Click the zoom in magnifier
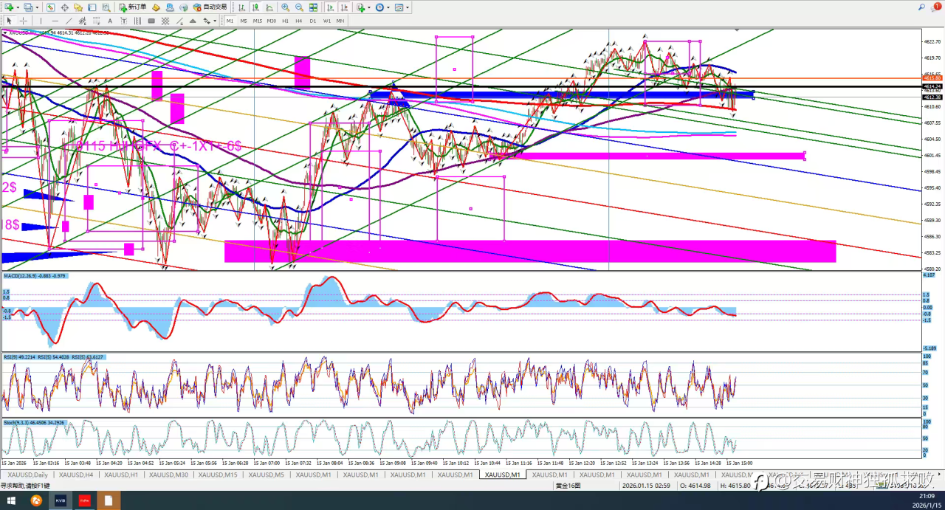This screenshot has width=945, height=510. pos(285,7)
